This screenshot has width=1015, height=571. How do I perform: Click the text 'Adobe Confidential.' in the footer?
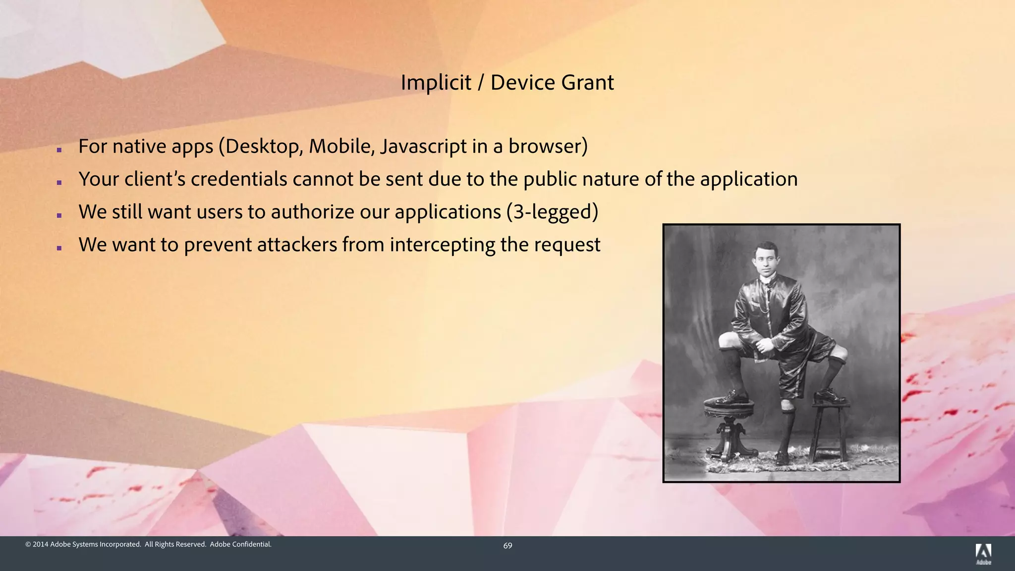240,544
